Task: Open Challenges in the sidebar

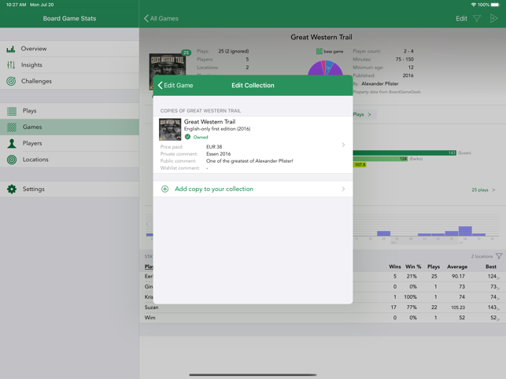Action: (x=69, y=81)
